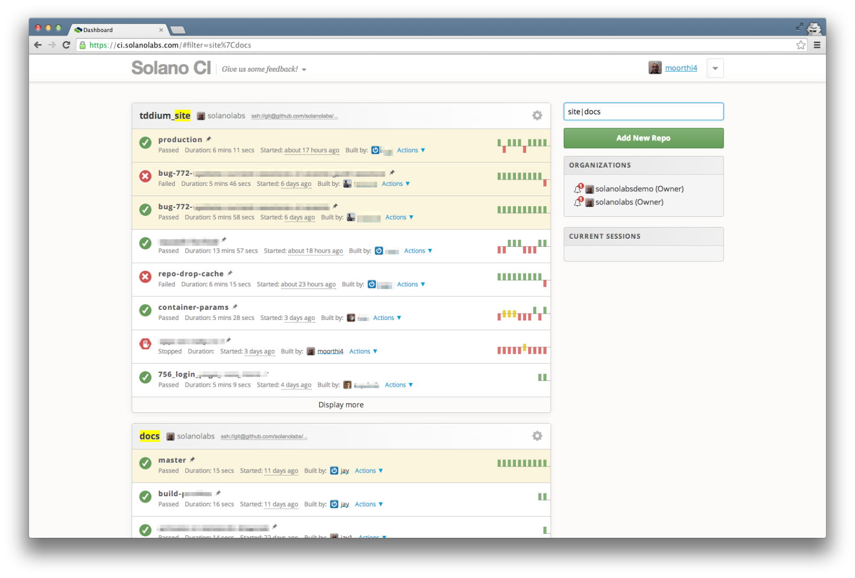Reload the page with browser refresh icon
Image resolution: width=855 pixels, height=578 pixels.
tap(66, 45)
